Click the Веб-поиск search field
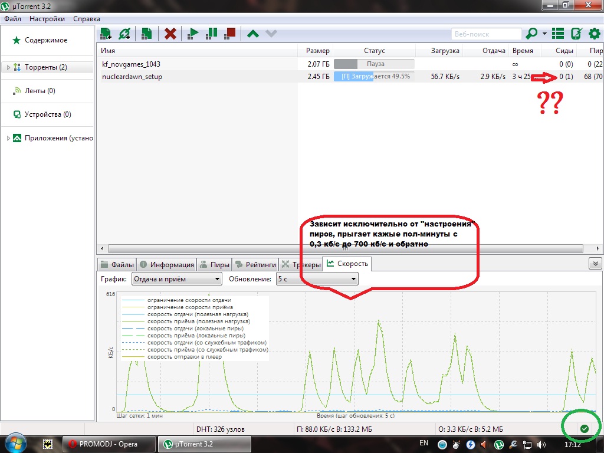The image size is (604, 453). tap(486, 34)
